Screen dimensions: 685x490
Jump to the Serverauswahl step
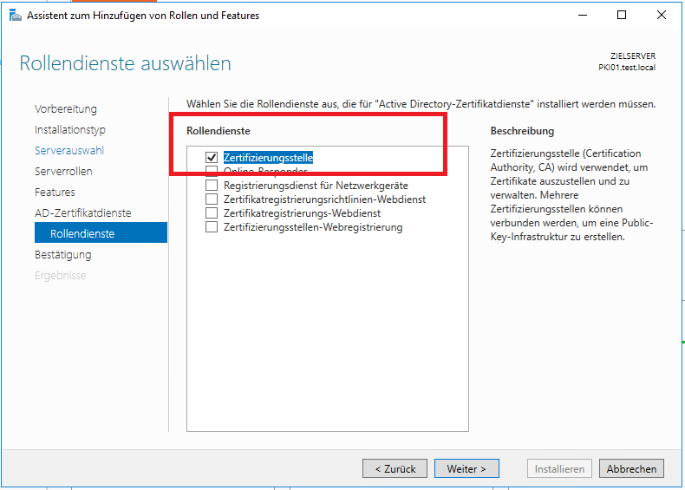click(68, 151)
